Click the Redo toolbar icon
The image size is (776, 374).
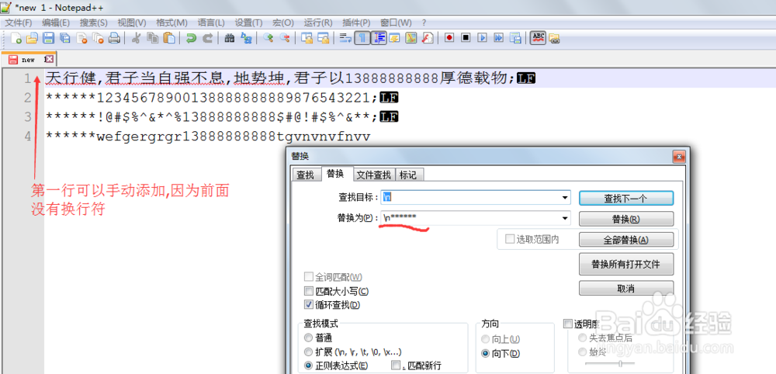(207, 38)
